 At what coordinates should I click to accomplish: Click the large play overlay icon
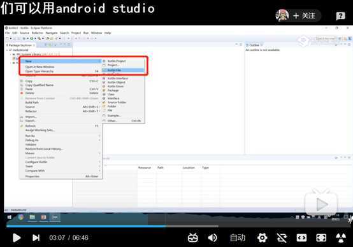pos(321,203)
